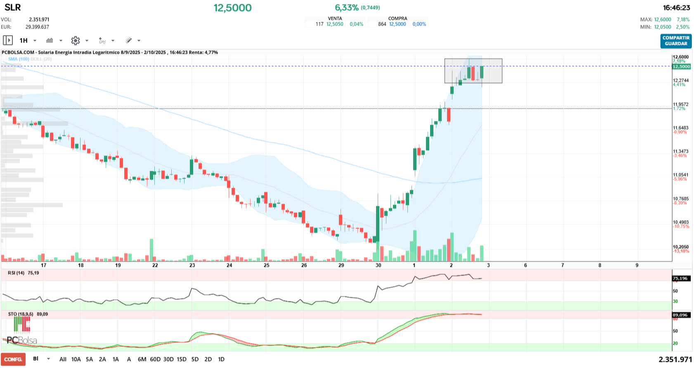Image resolution: width=698 pixels, height=368 pixels.
Task: Click the area chart type icon
Action: tap(50, 40)
